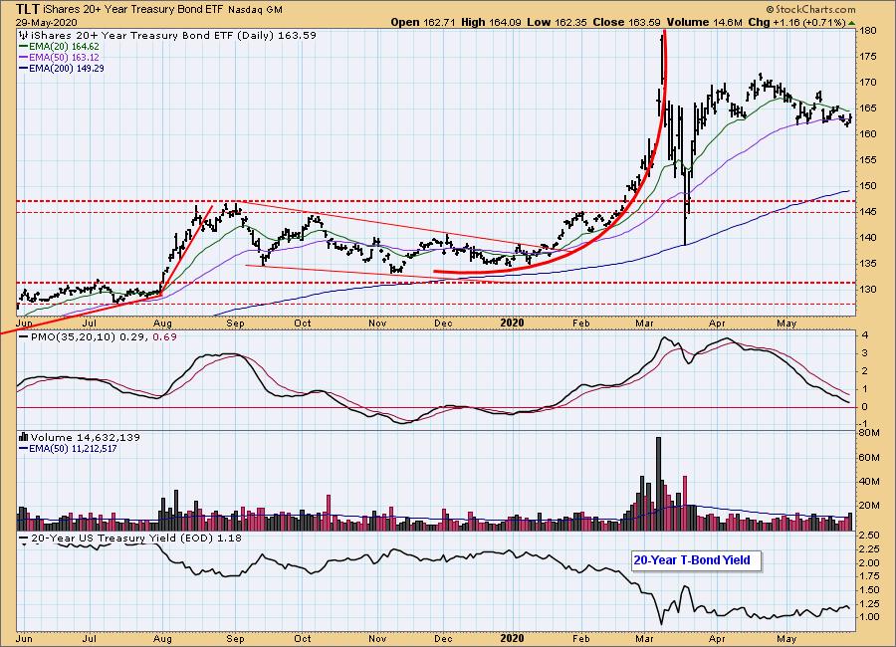Click the 155 price axis label
The height and width of the screenshot is (647, 896).
(868, 160)
